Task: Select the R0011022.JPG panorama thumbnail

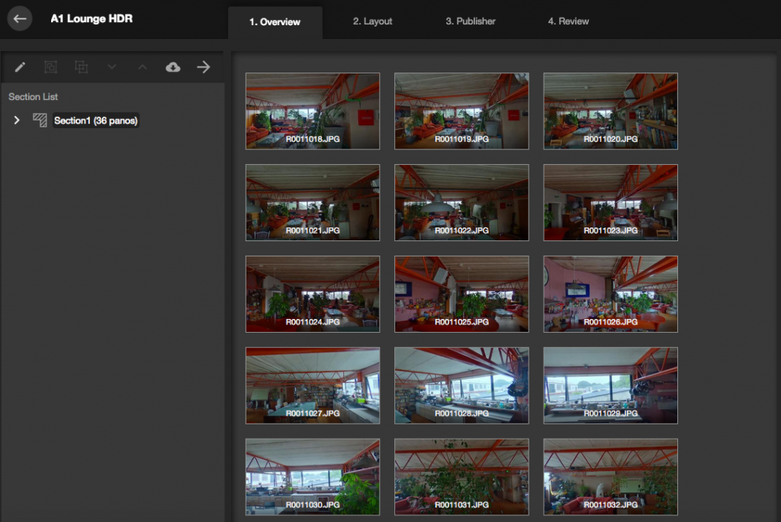Action: 461,202
